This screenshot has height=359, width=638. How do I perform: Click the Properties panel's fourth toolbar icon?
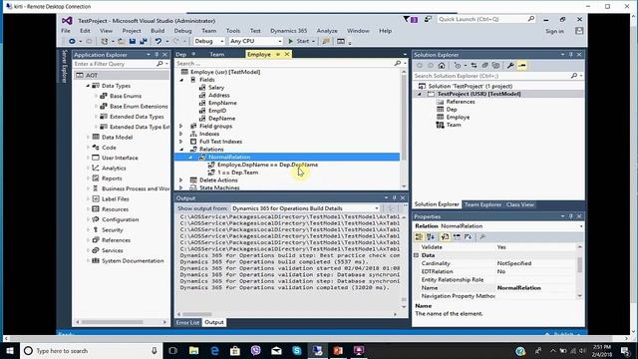tap(457, 237)
